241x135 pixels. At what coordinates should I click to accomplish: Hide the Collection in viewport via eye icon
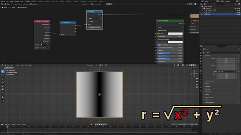pos(237,8)
